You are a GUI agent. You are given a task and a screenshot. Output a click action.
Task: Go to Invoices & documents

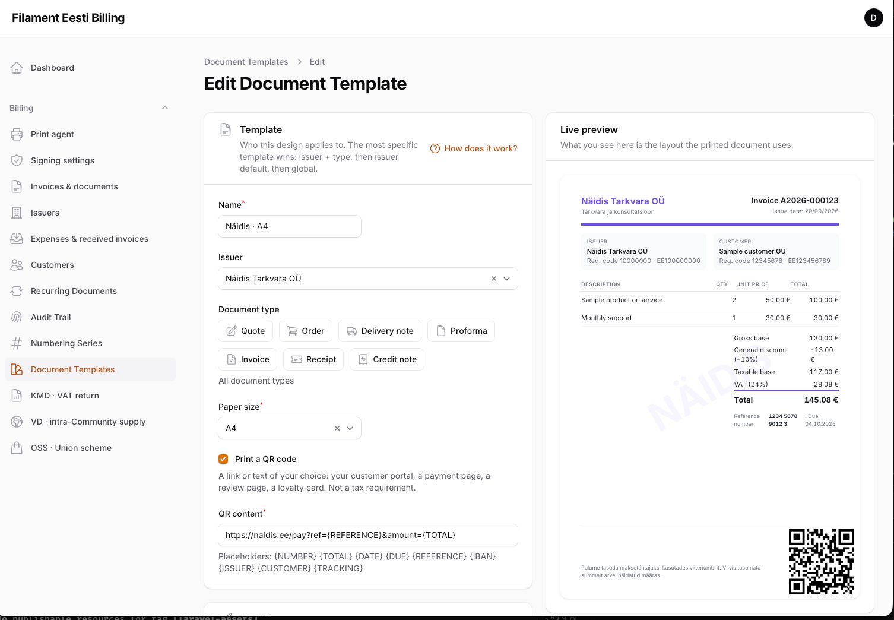90,186
